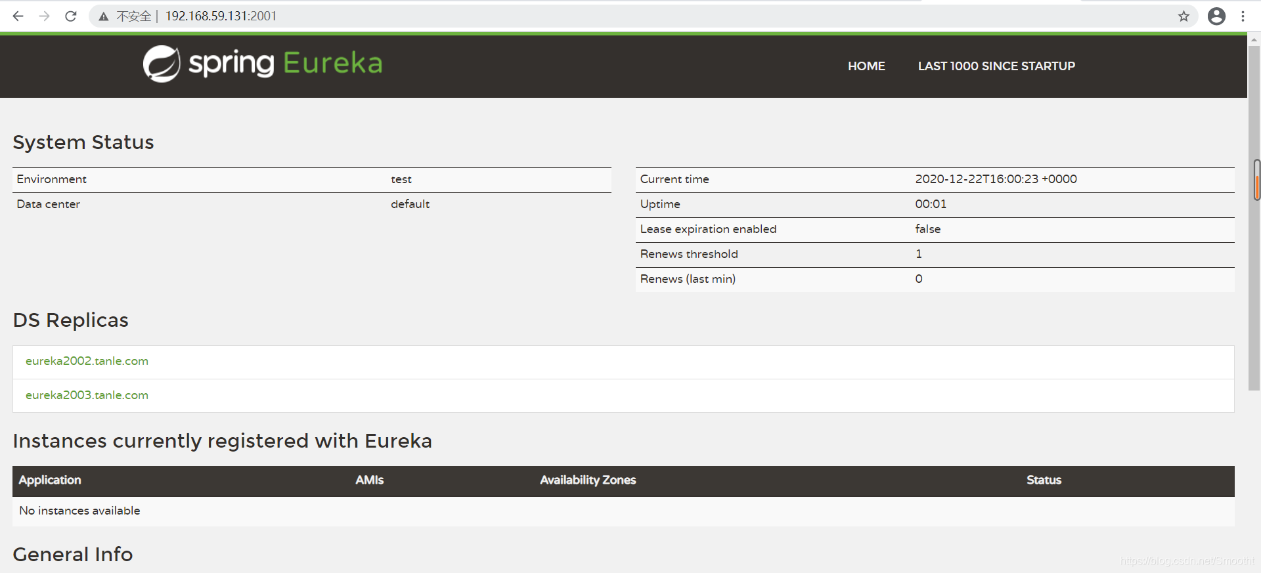Image resolution: width=1261 pixels, height=573 pixels.
Task: Select the timestamp 2020-12-22T16:00:23 +0000
Action: point(996,179)
